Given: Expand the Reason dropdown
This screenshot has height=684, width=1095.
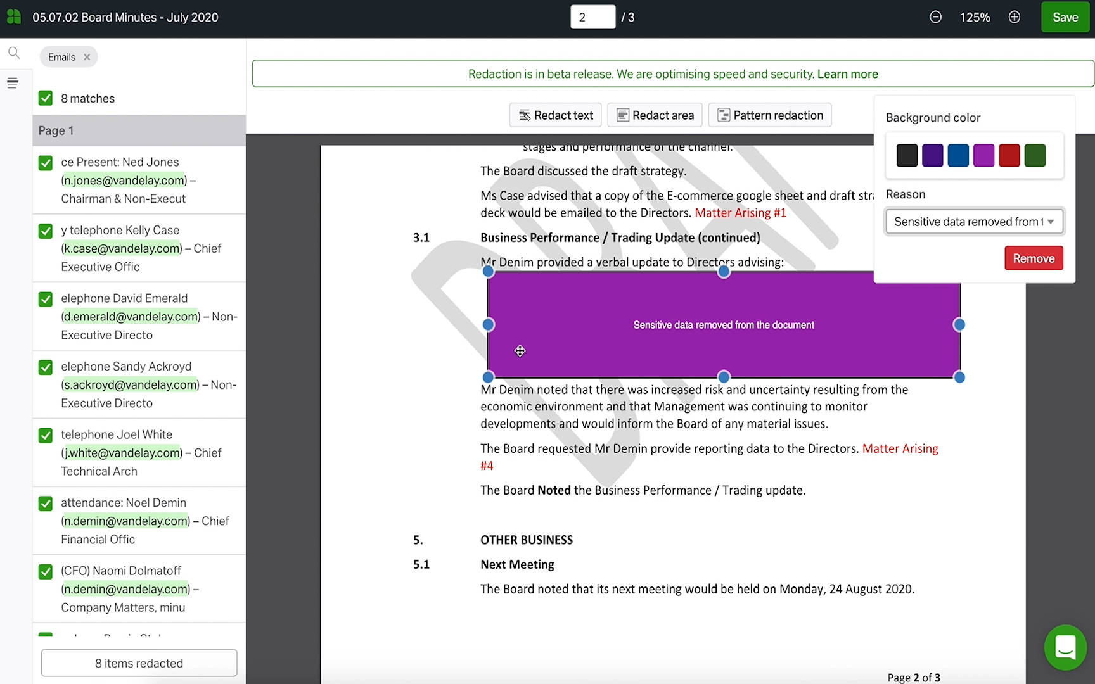Looking at the screenshot, I should (x=974, y=222).
